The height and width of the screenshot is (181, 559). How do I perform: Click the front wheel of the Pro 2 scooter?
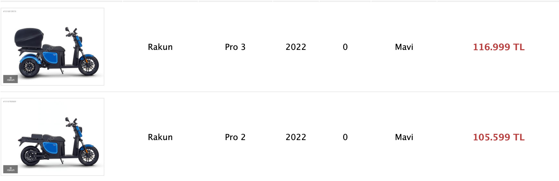pos(89,156)
